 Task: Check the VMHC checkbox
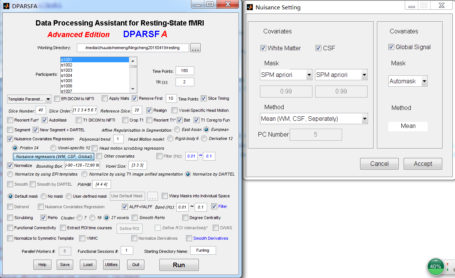point(82,238)
